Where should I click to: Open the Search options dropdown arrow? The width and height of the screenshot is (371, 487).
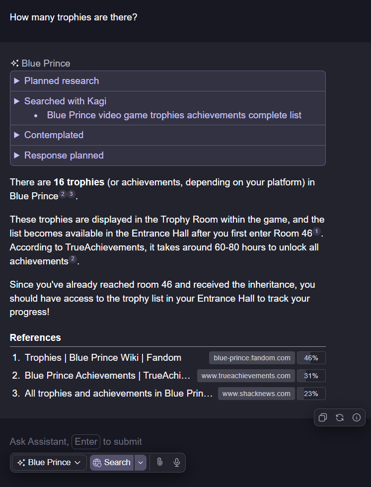[141, 462]
